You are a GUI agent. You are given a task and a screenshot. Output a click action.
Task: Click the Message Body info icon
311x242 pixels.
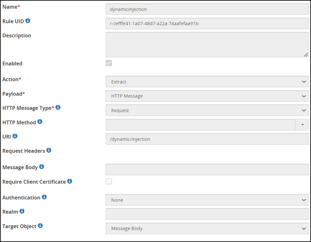(42, 167)
